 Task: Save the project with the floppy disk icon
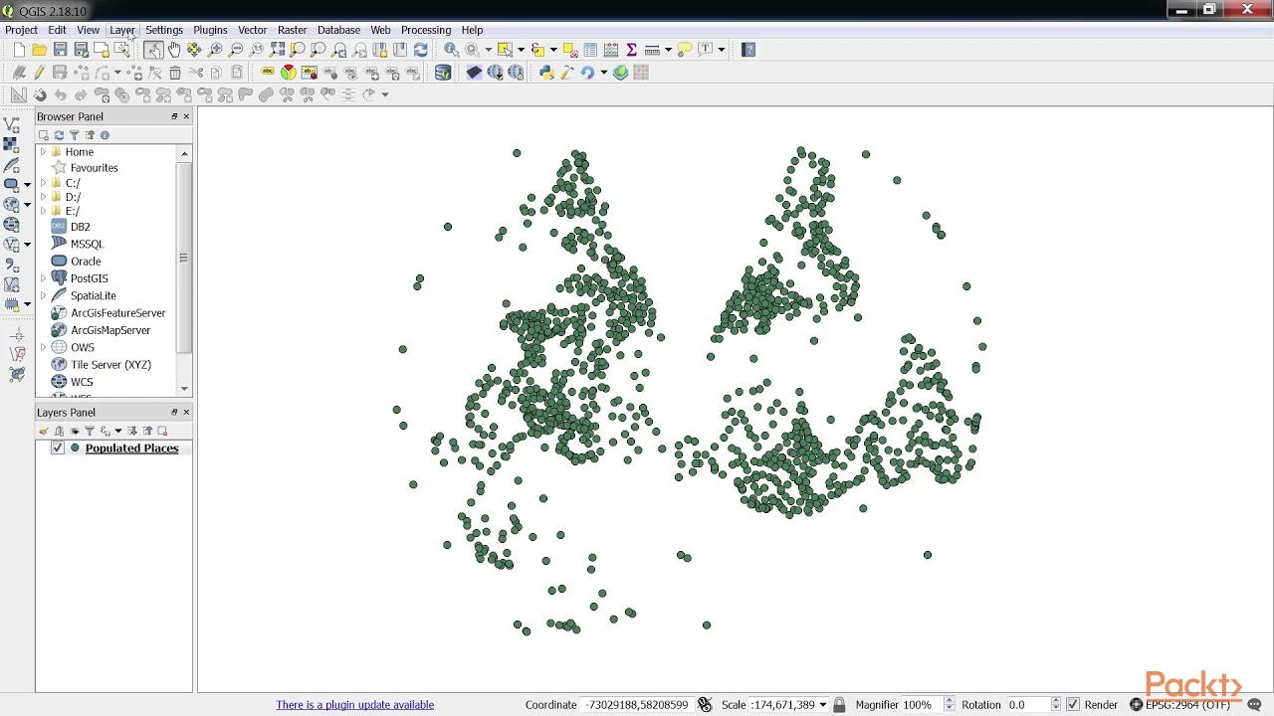(x=60, y=50)
